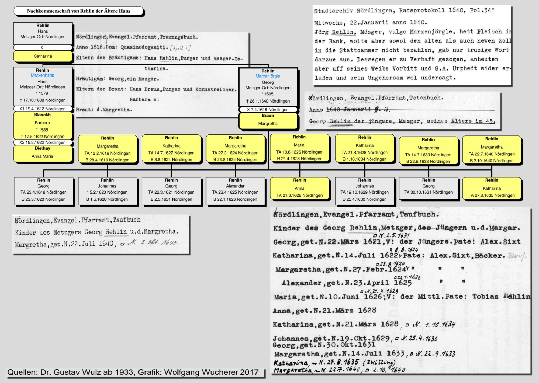Image resolution: width=539 pixels, height=383 pixels.
Task: Click Katharina Rehlin box TA 27.8.1635
Action: 492,189
